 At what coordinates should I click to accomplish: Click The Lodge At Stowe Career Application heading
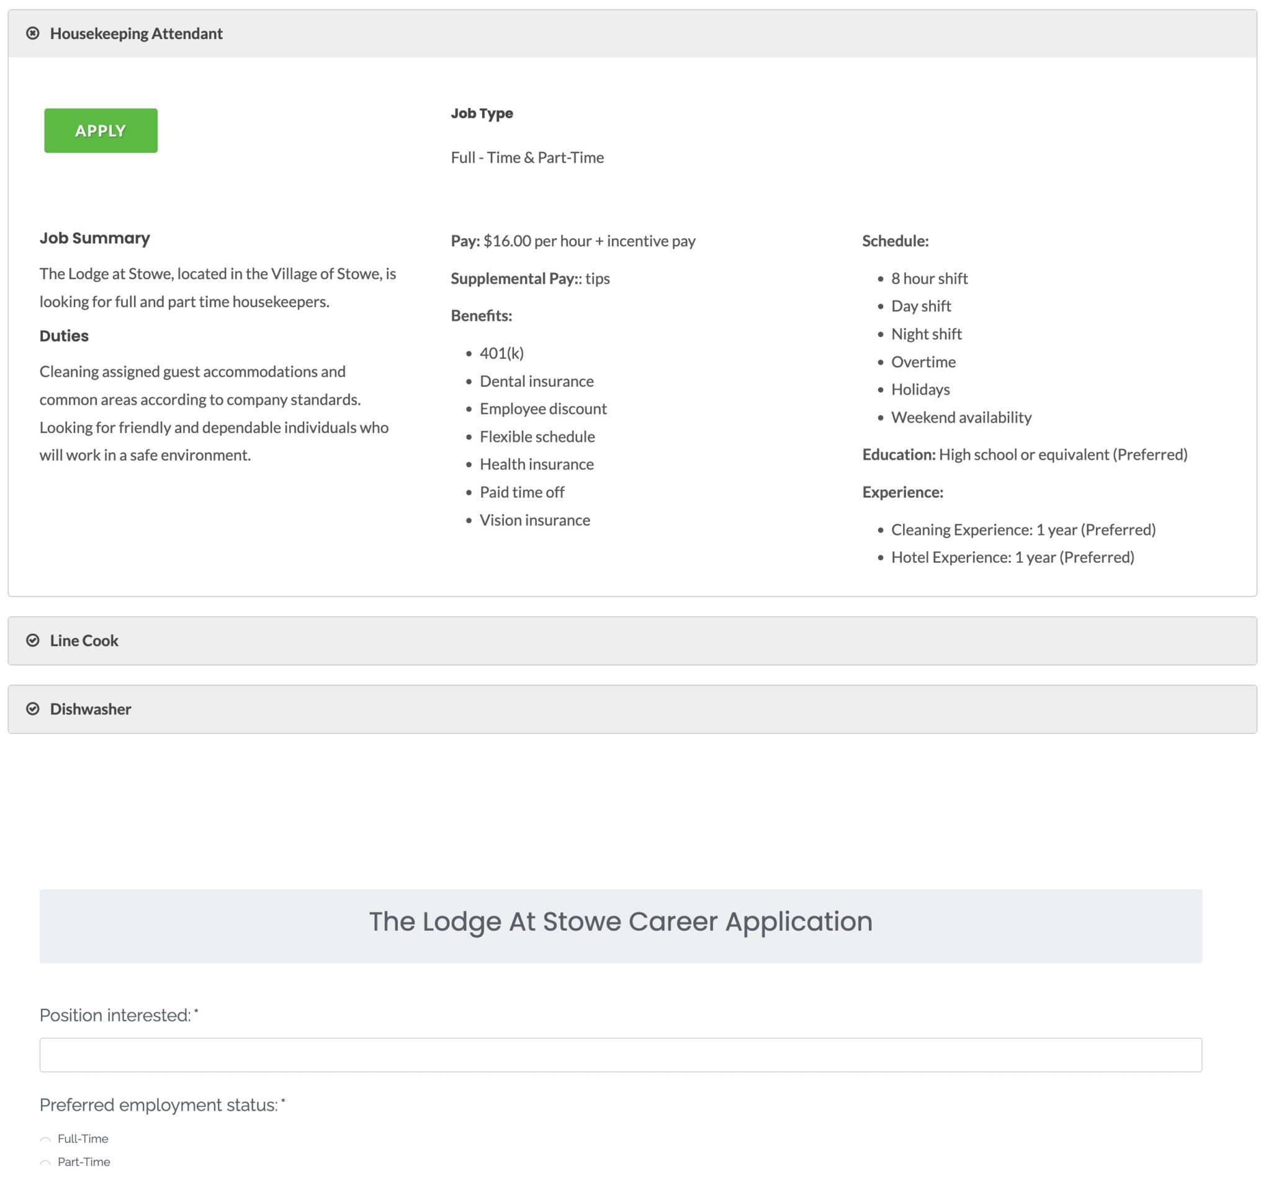tap(620, 921)
